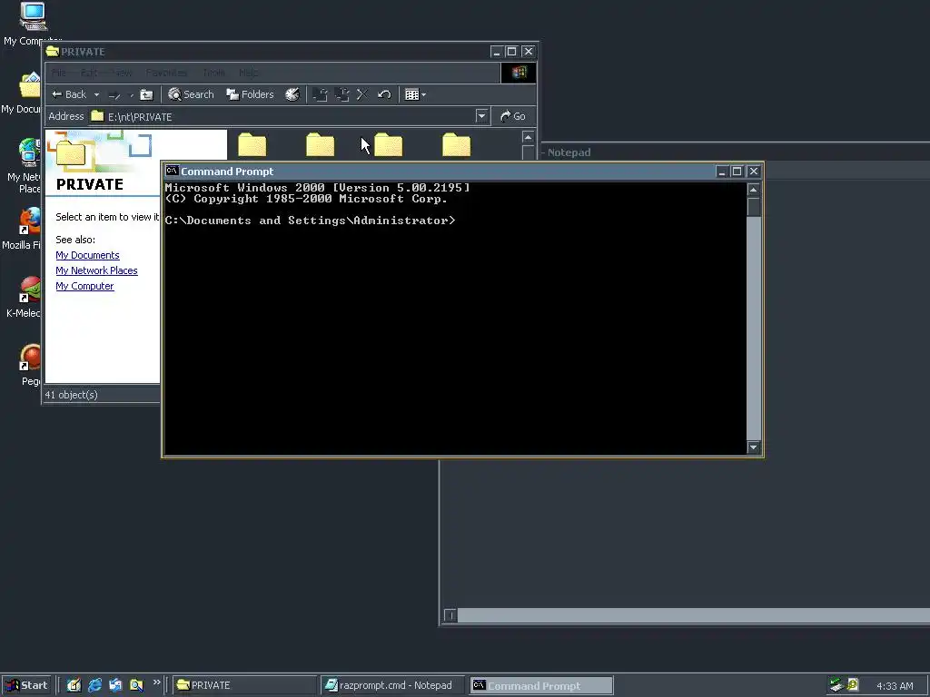The height and width of the screenshot is (697, 930).
Task: Go Up one folder level
Action: tap(146, 94)
